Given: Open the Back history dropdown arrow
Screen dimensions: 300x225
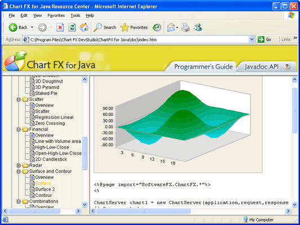Looking at the screenshot, I should pos(32,28).
